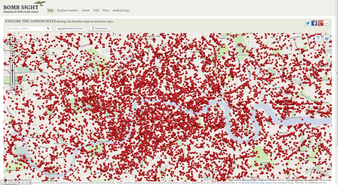
Task: Open The National Archives Image Library link
Action: [x=255, y=183]
